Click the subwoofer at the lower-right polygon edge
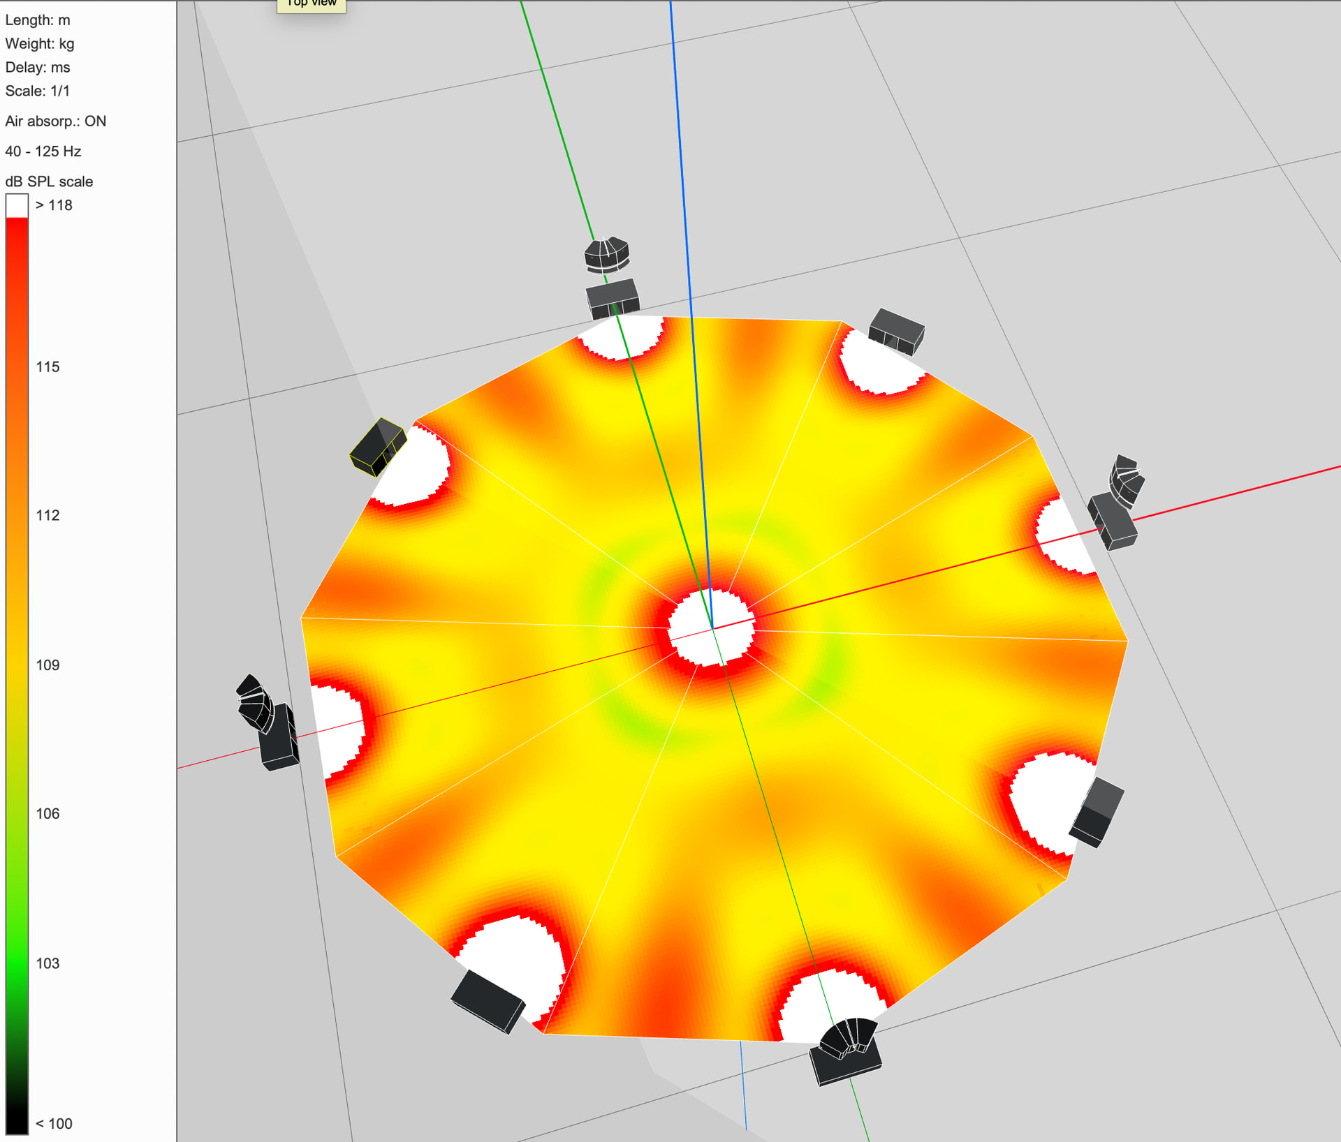This screenshot has width=1341, height=1142. coord(1096,813)
